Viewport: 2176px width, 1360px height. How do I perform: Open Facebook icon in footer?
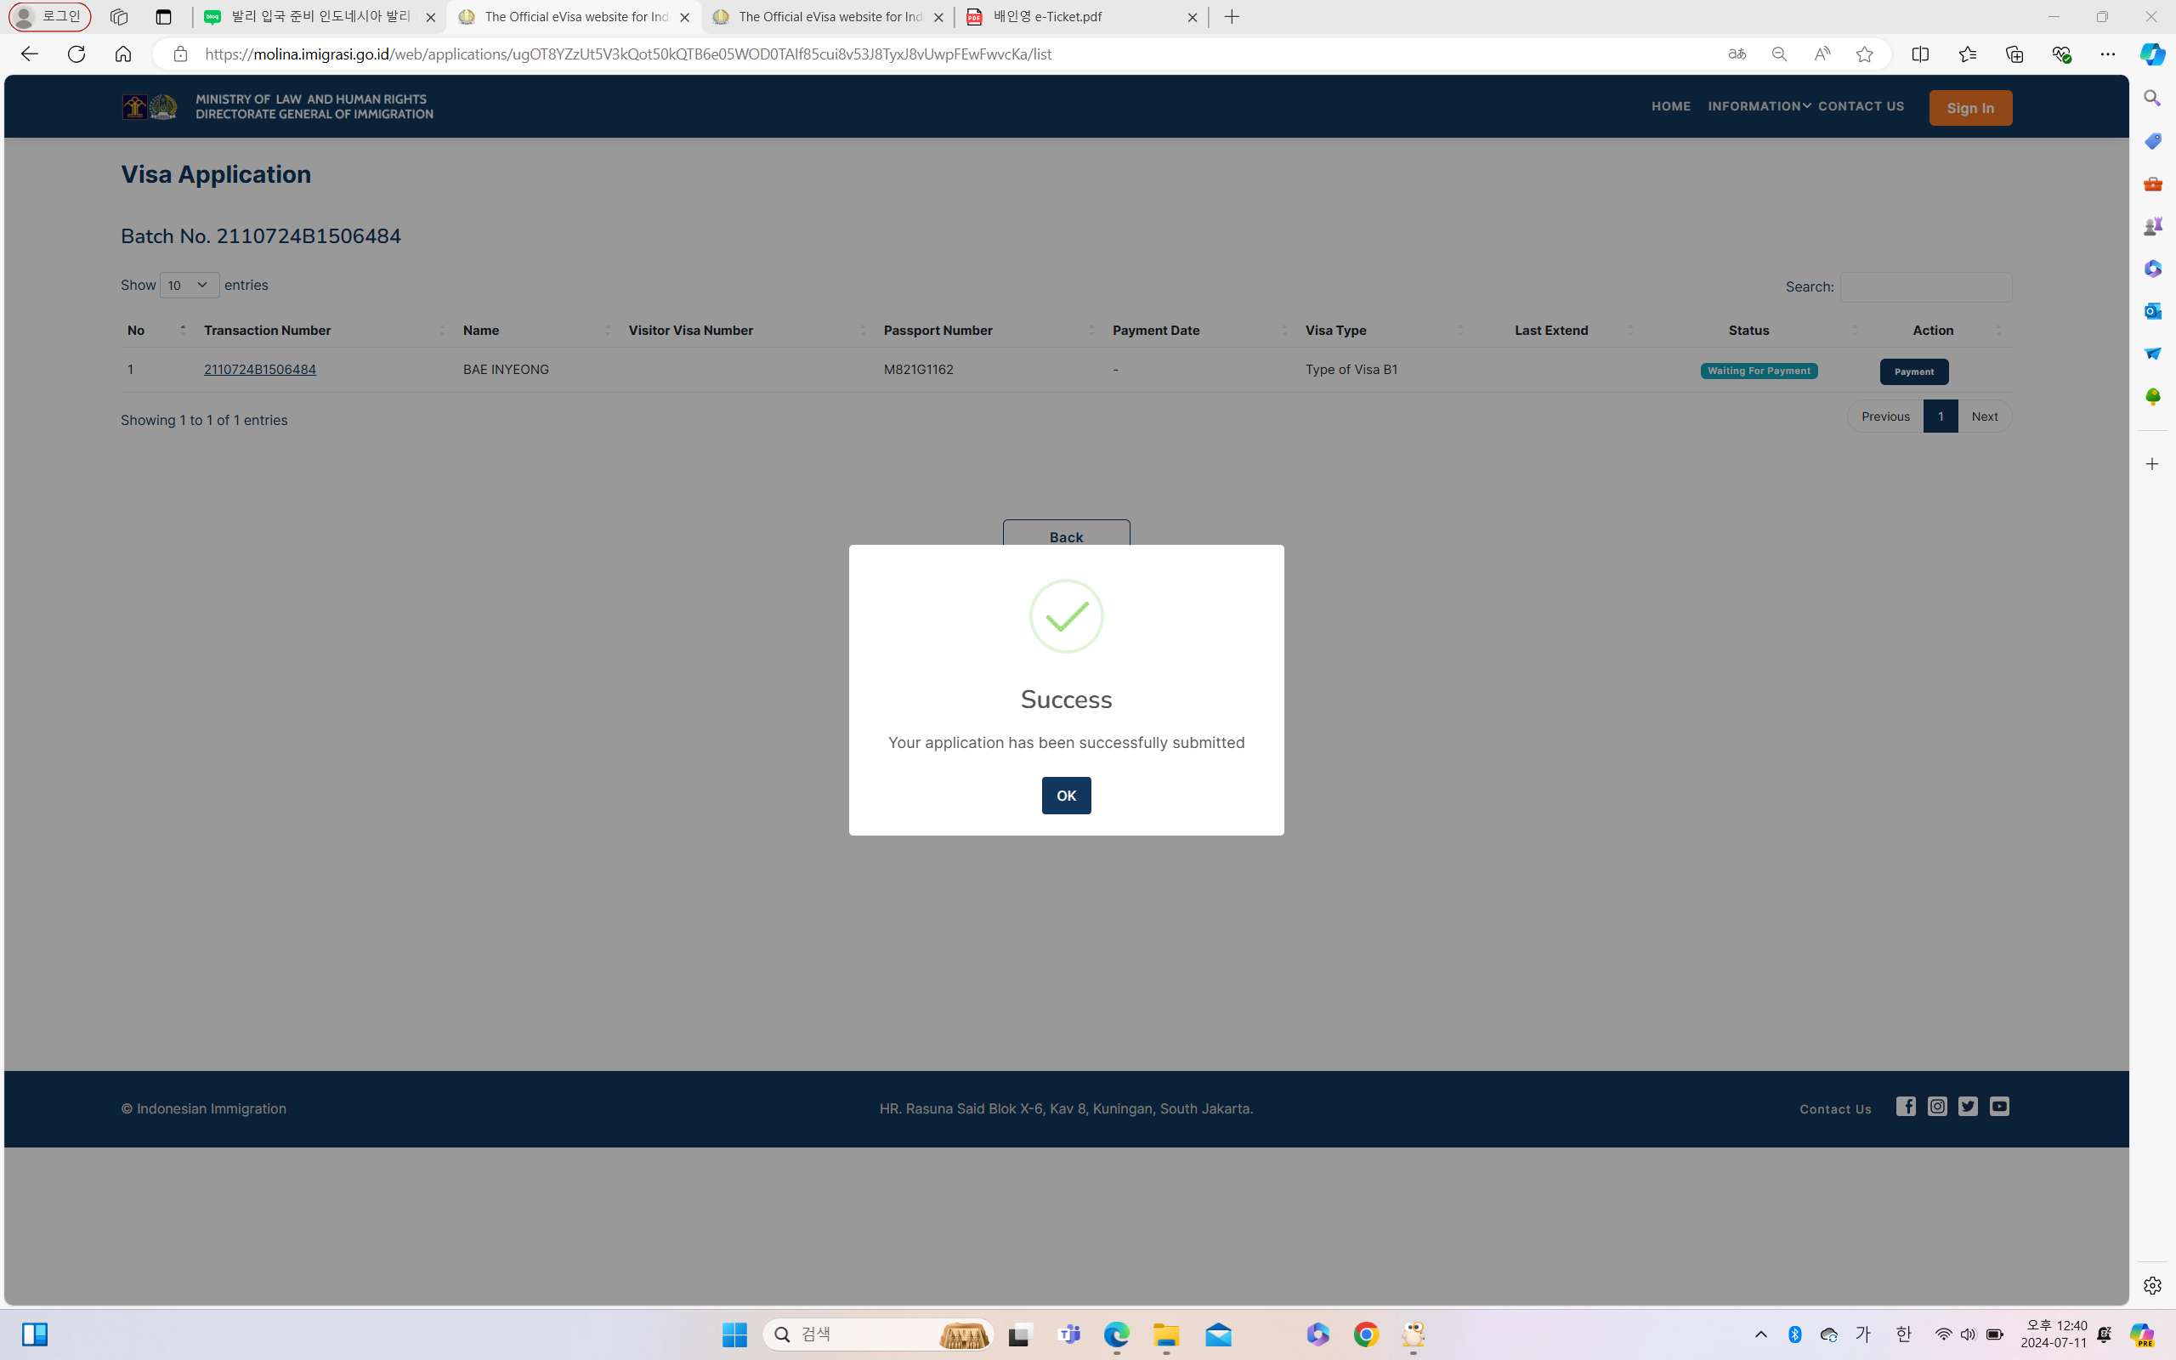pos(1905,1107)
